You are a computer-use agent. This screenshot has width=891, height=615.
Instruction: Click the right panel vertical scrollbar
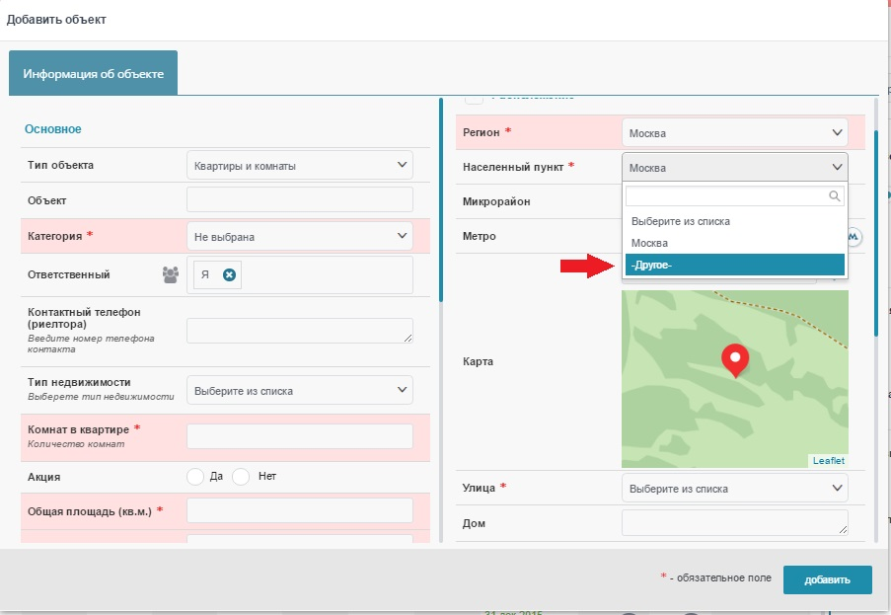point(876,233)
